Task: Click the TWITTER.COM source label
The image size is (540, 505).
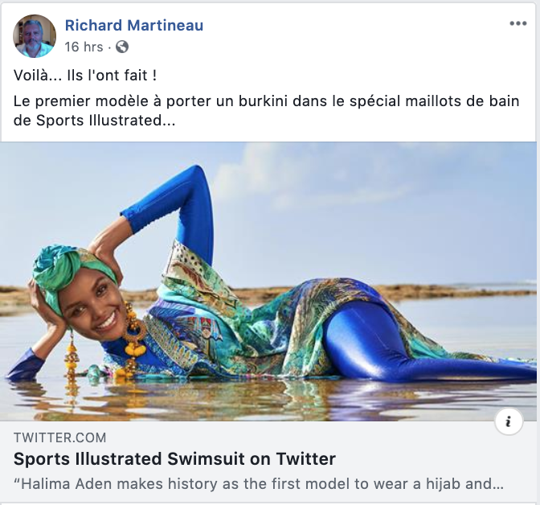Action: (60, 437)
